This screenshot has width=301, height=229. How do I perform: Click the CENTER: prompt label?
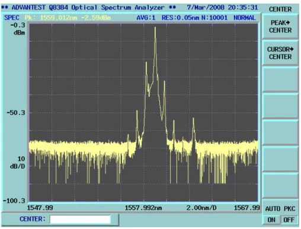(x=33, y=219)
